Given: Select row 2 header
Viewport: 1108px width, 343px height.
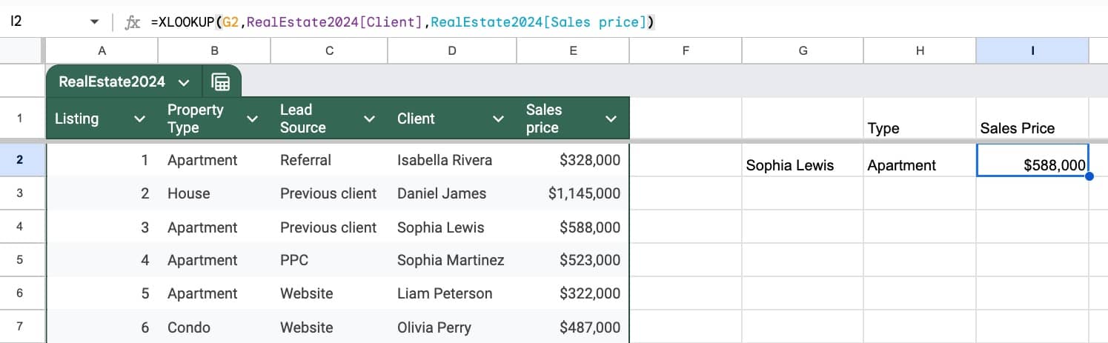Looking at the screenshot, I should pyautogui.click(x=20, y=160).
